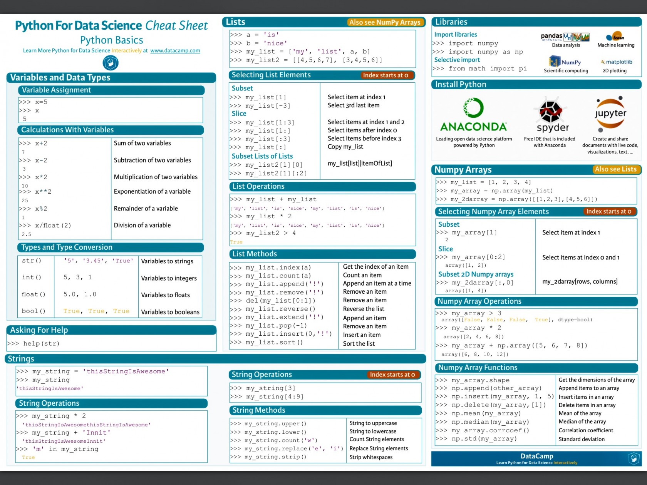This screenshot has width=647, height=485.
Task: Click the NumPy logo
Action: point(565,62)
